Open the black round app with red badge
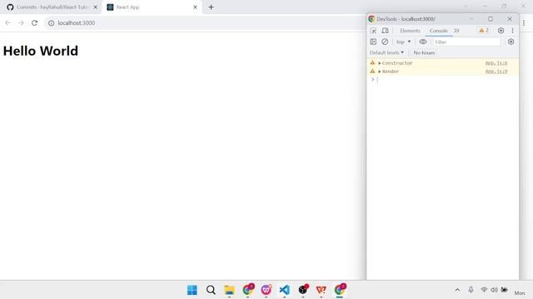The height and width of the screenshot is (299, 533). pos(303,290)
